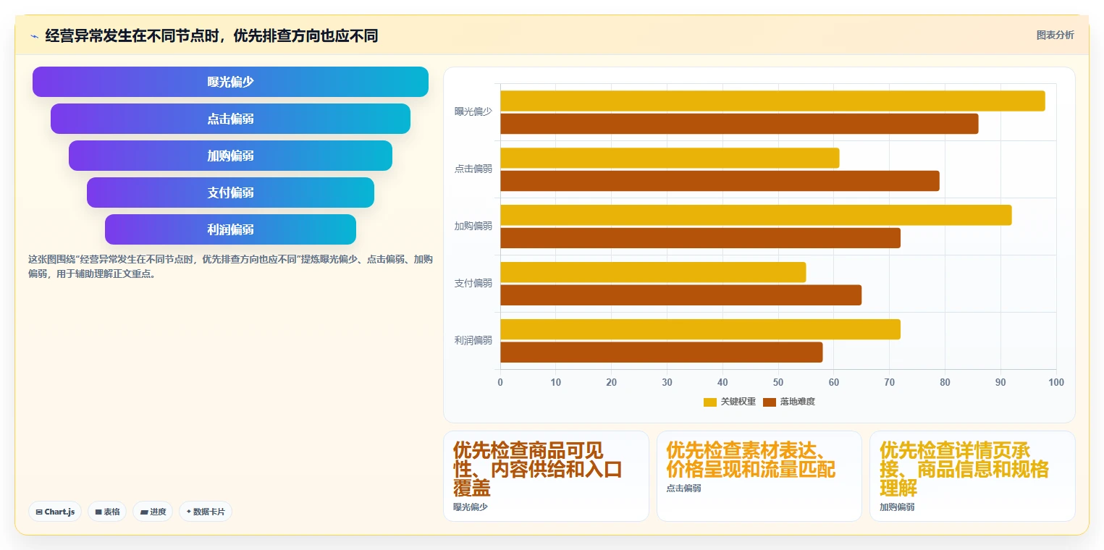Toggle the 落地难度 legend swatch
1104x550 pixels.
[x=770, y=402]
